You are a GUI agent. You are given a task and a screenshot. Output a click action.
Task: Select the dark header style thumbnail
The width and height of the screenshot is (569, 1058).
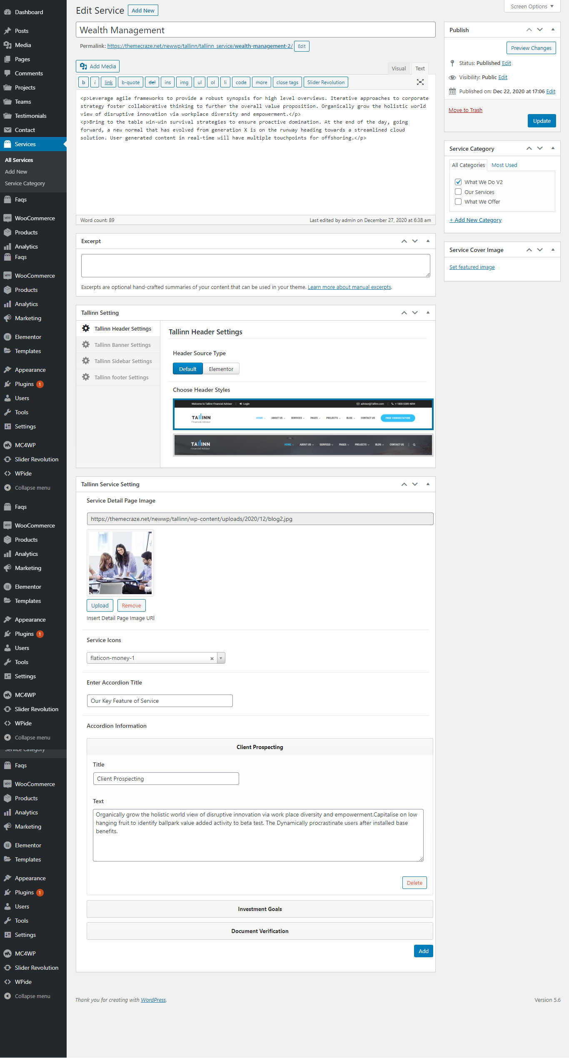coord(303,445)
